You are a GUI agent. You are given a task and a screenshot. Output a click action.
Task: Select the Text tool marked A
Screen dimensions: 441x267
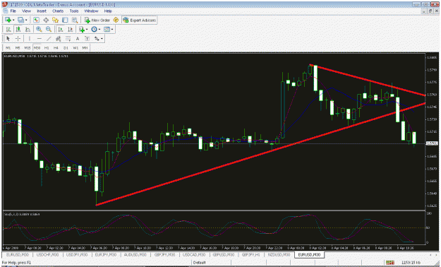[x=78, y=39]
